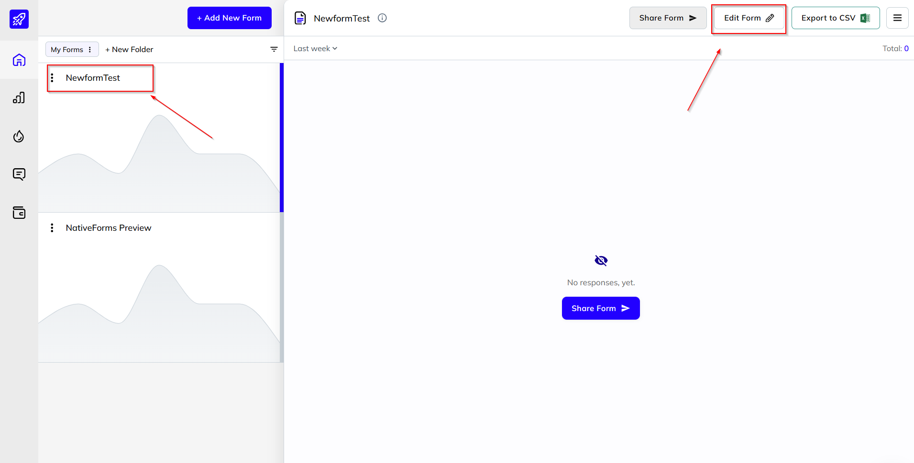
Task: Click the crossed-out eye no-responses icon
Action: point(601,260)
